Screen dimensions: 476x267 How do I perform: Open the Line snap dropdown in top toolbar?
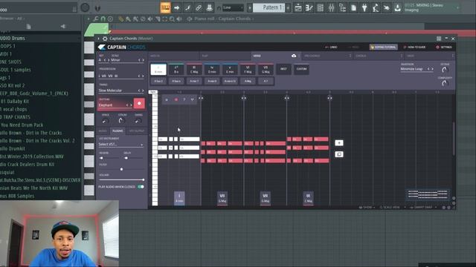click(x=233, y=7)
